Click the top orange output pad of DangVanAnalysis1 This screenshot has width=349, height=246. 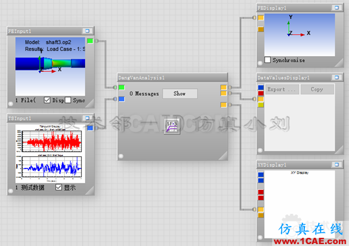pos(224,87)
